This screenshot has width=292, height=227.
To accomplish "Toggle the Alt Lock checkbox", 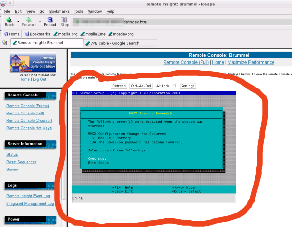I will click(174, 86).
